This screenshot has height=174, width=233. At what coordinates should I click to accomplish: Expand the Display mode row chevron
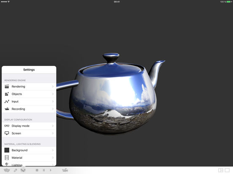tap(53, 126)
